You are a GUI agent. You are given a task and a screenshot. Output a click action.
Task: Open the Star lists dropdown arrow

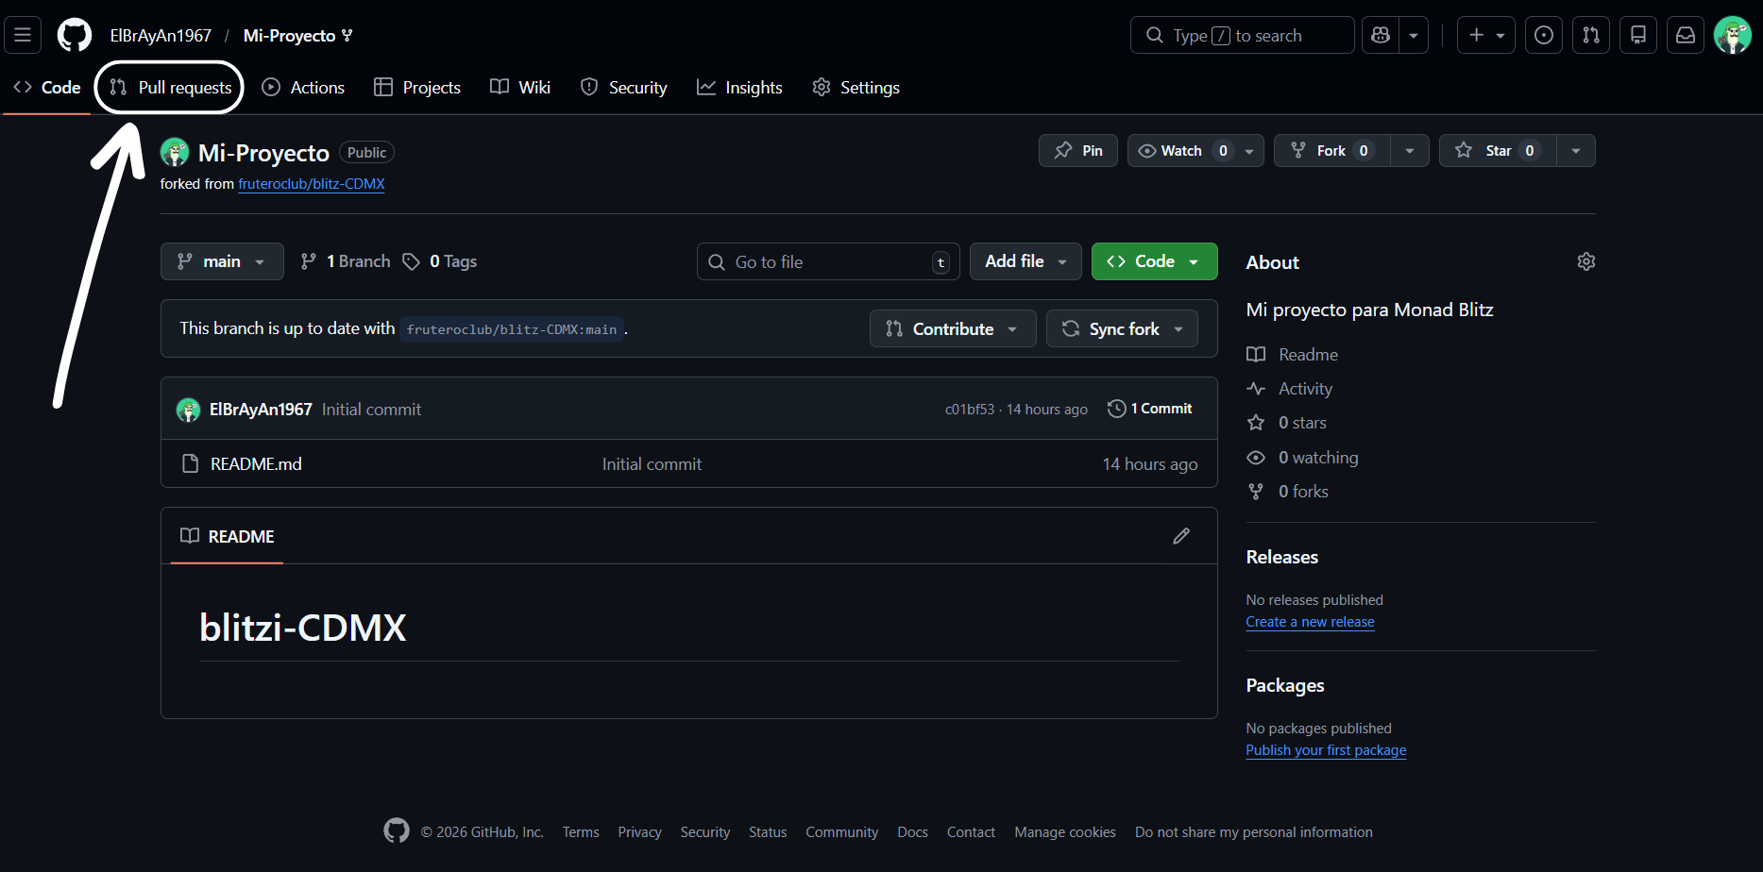[x=1576, y=151]
